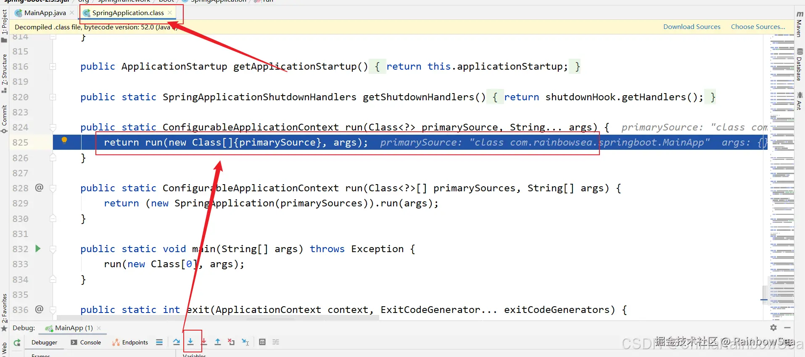This screenshot has height=357, width=805.
Task: Click line number 829 in gutter
Action: (x=20, y=203)
